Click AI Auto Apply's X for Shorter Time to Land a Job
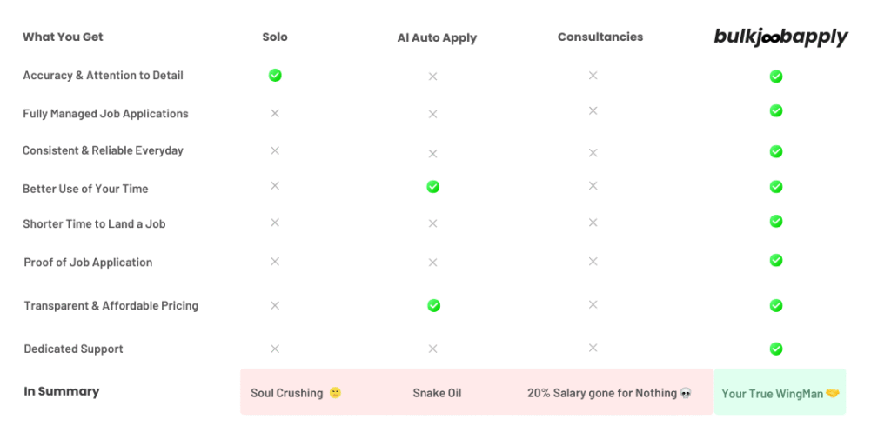891x446 pixels. point(432,223)
